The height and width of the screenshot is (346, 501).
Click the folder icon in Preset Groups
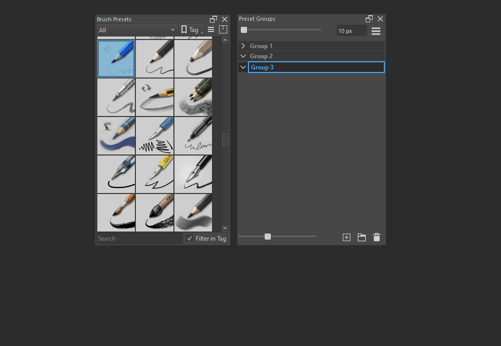click(362, 237)
